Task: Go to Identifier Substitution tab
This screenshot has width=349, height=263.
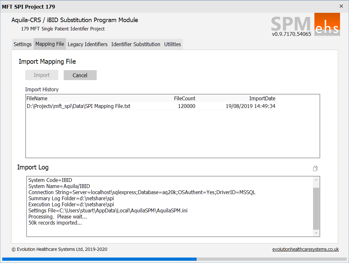Action: coord(135,44)
